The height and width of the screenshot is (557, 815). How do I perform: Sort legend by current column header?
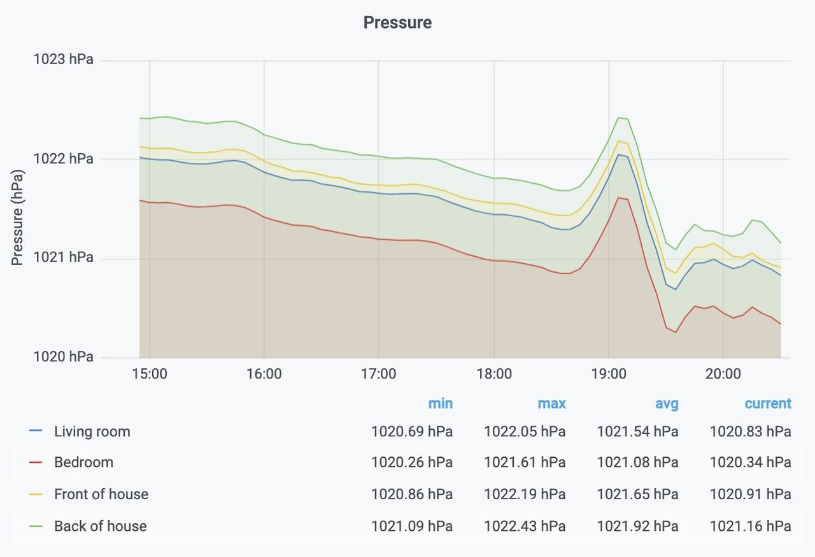(x=768, y=404)
